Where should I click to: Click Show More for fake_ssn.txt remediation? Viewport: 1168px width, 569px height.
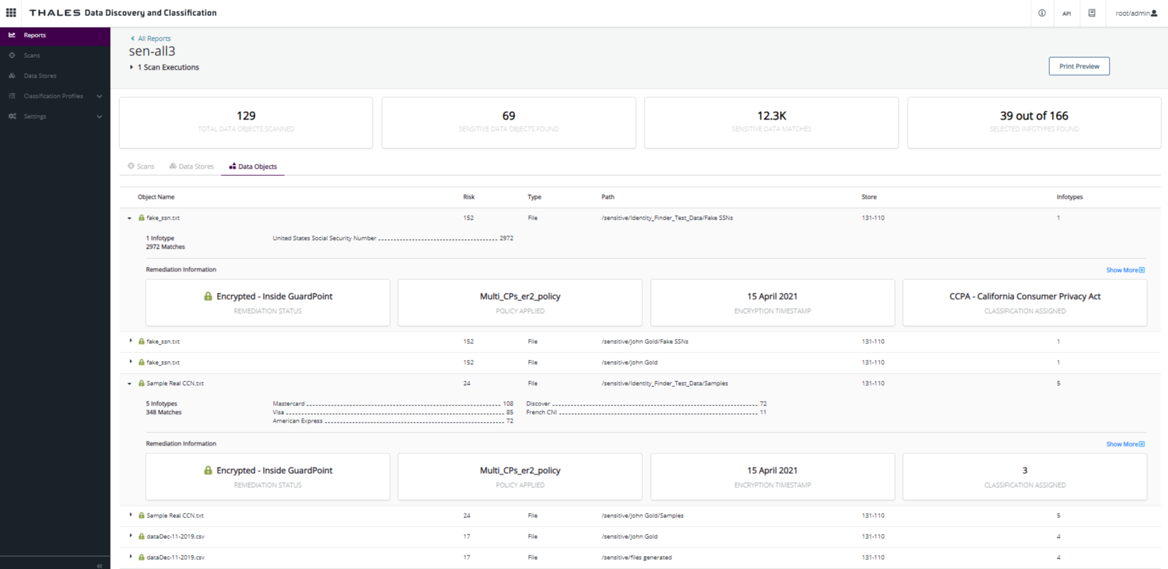(1125, 270)
